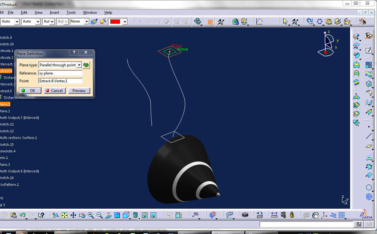Click the Line tool in right toolbar
Image resolution: width=377 pixels, height=234 pixels.
tap(369, 136)
